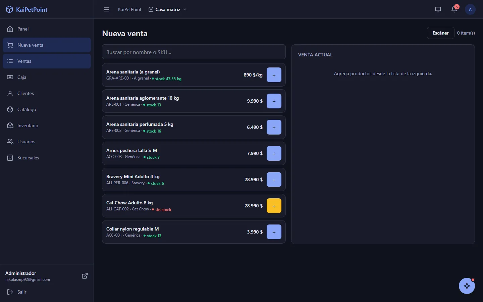
Task: Open Sucursales in the sidebar
Action: [x=47, y=158]
